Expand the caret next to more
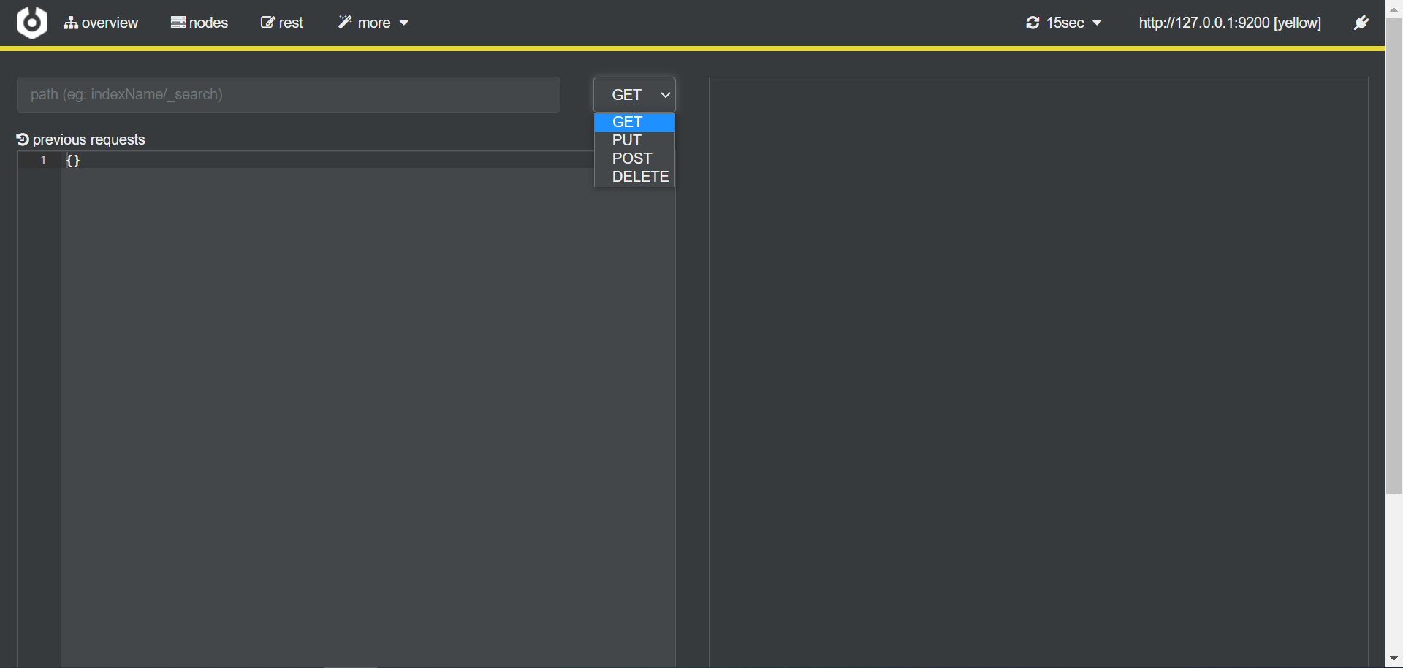This screenshot has height=668, width=1403. point(404,23)
